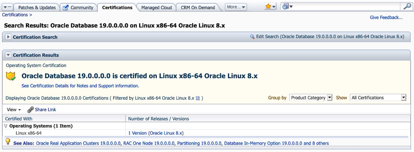Collapse the Operating Systems group
The image size is (414, 152).
point(6,126)
